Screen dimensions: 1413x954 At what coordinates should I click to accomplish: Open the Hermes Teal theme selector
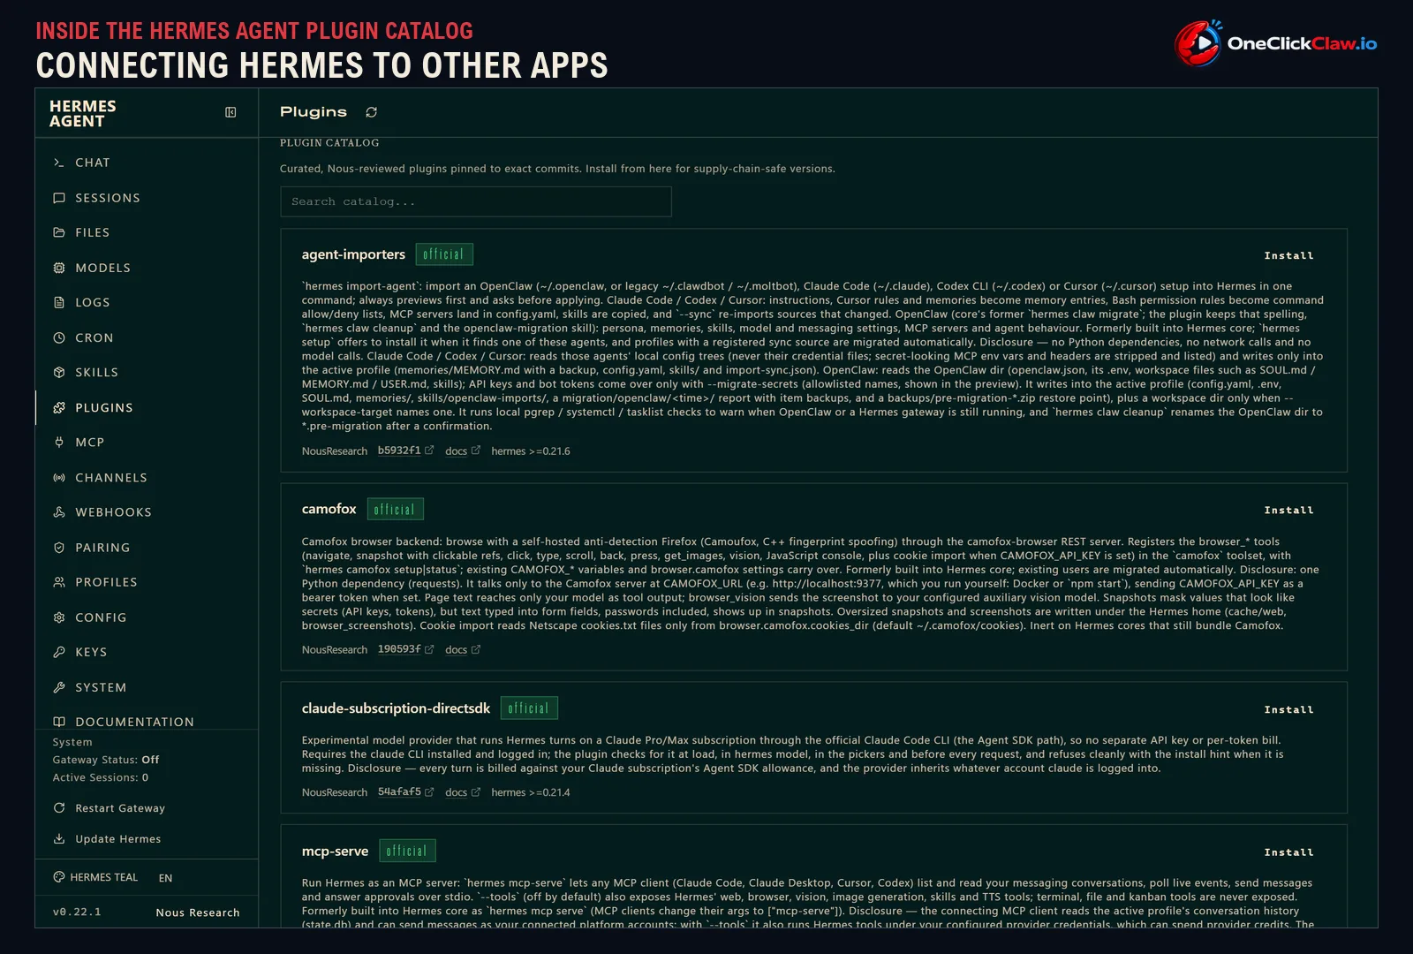[x=95, y=877]
